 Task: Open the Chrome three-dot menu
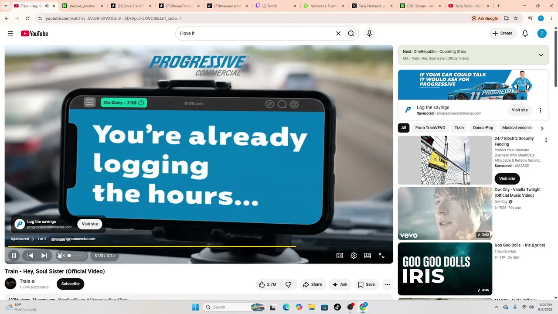click(551, 18)
